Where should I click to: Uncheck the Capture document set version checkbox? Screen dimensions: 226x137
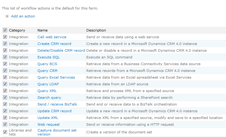(5, 132)
